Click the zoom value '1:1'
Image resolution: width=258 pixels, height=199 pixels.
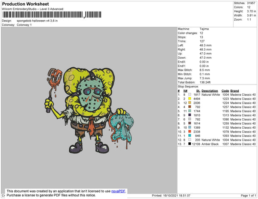pos(249,20)
